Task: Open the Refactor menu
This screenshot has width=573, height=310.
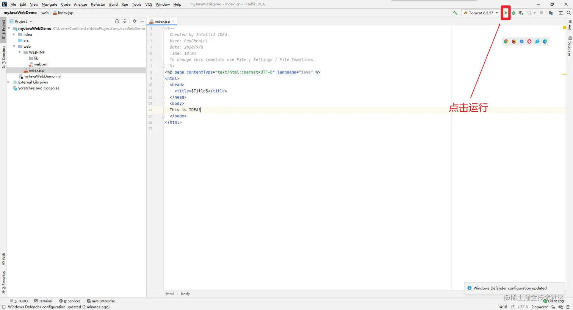Action: tap(98, 4)
